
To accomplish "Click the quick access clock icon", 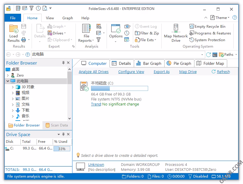I will (38, 8).
